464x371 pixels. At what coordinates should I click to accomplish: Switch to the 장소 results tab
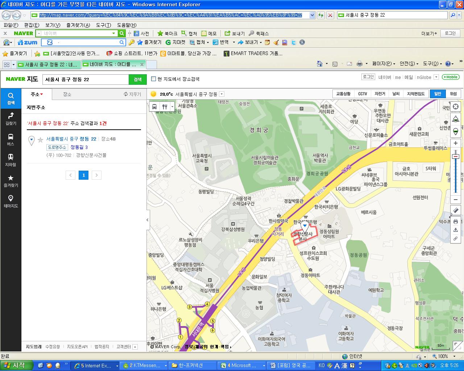[x=67, y=94]
